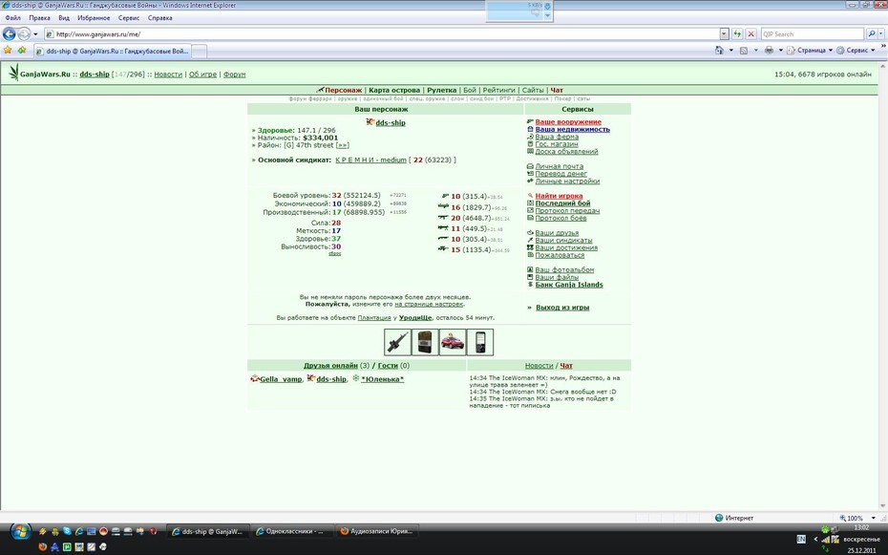Click the Windows Start orb
This screenshot has width=888, height=555.
tap(20, 531)
